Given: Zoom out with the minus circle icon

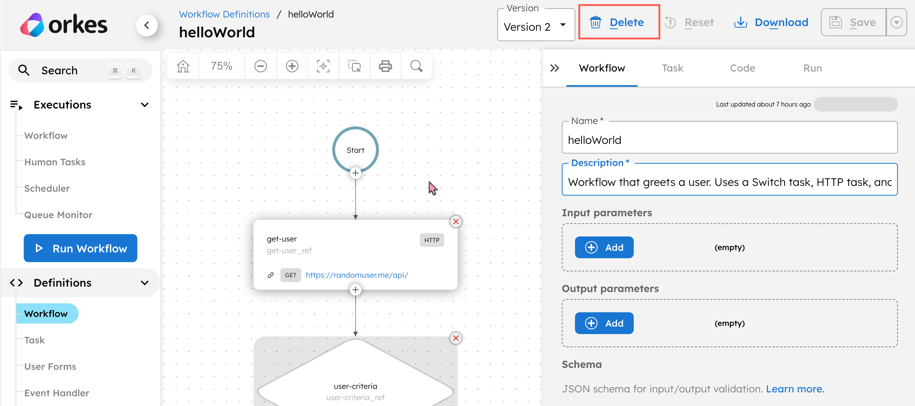Looking at the screenshot, I should coord(261,66).
